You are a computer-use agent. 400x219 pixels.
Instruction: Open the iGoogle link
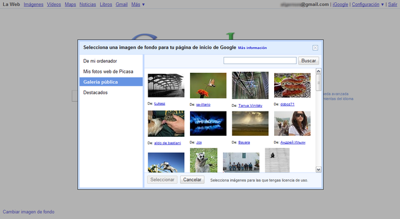point(340,4)
